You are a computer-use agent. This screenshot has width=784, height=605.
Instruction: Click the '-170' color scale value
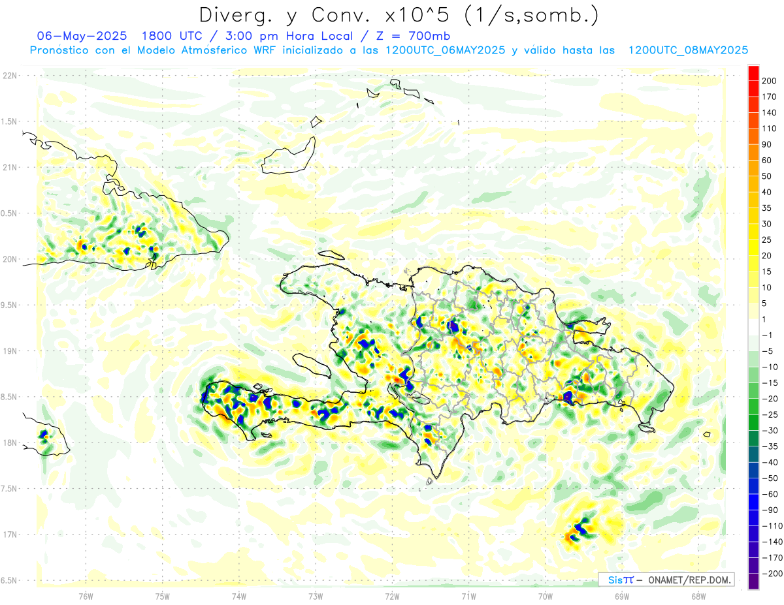click(773, 558)
